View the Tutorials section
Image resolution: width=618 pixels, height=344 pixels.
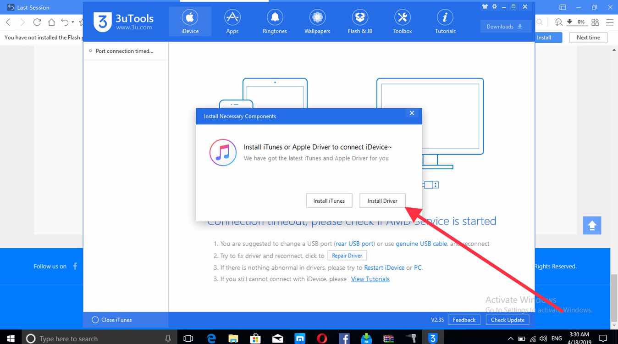coord(445,22)
